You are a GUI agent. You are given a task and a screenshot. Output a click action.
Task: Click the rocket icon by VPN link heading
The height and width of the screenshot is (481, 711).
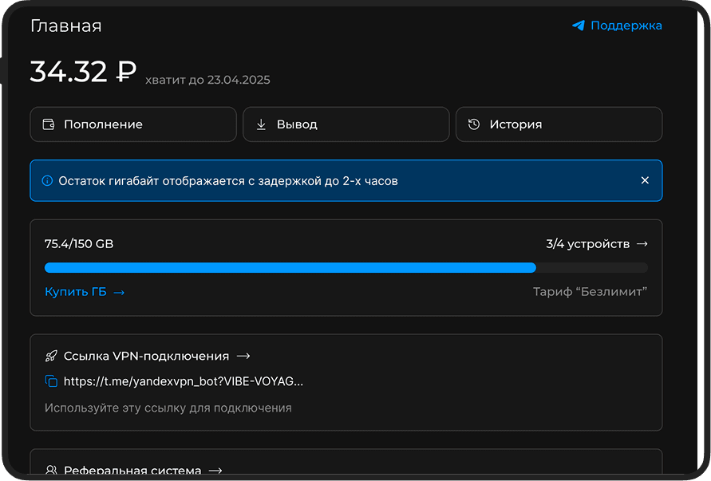click(x=51, y=357)
